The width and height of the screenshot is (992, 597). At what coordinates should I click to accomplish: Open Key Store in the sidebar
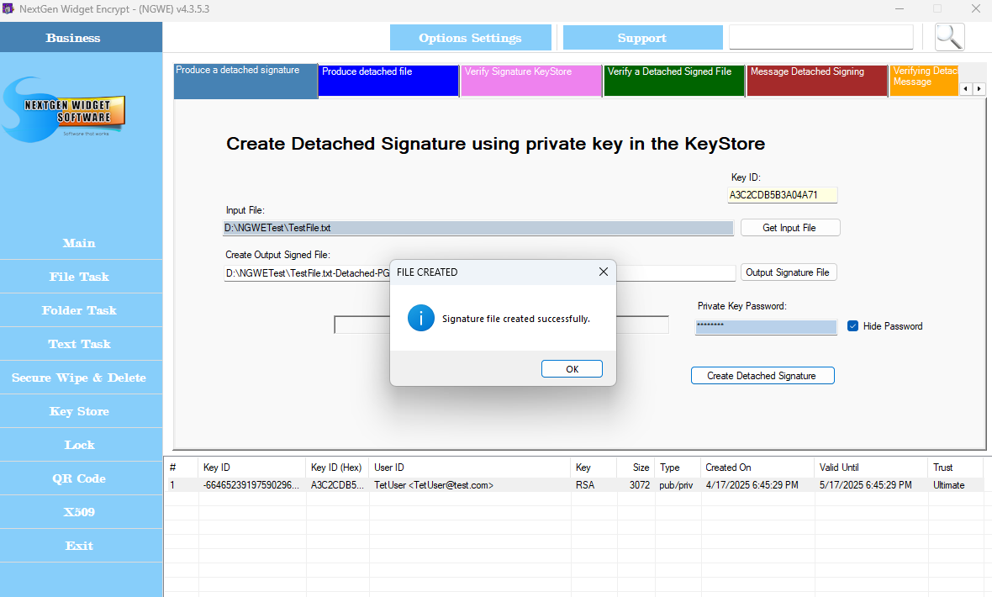[x=81, y=411]
